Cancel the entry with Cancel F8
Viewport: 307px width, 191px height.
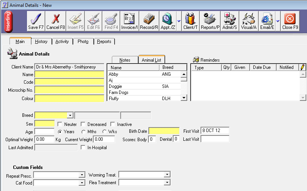(x=56, y=21)
